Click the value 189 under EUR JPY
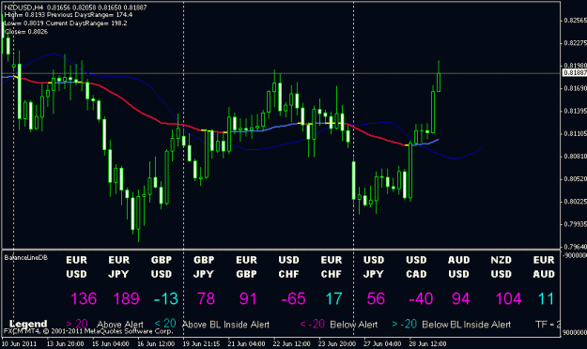 pos(126,298)
